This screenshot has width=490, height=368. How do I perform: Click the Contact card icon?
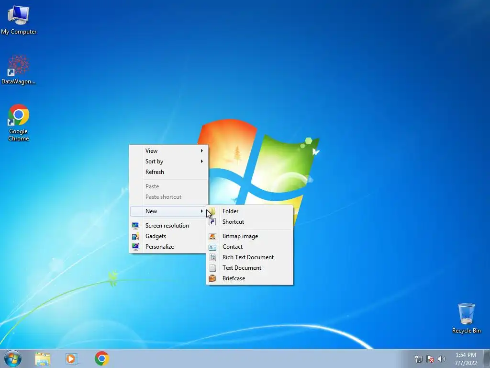[x=212, y=247]
